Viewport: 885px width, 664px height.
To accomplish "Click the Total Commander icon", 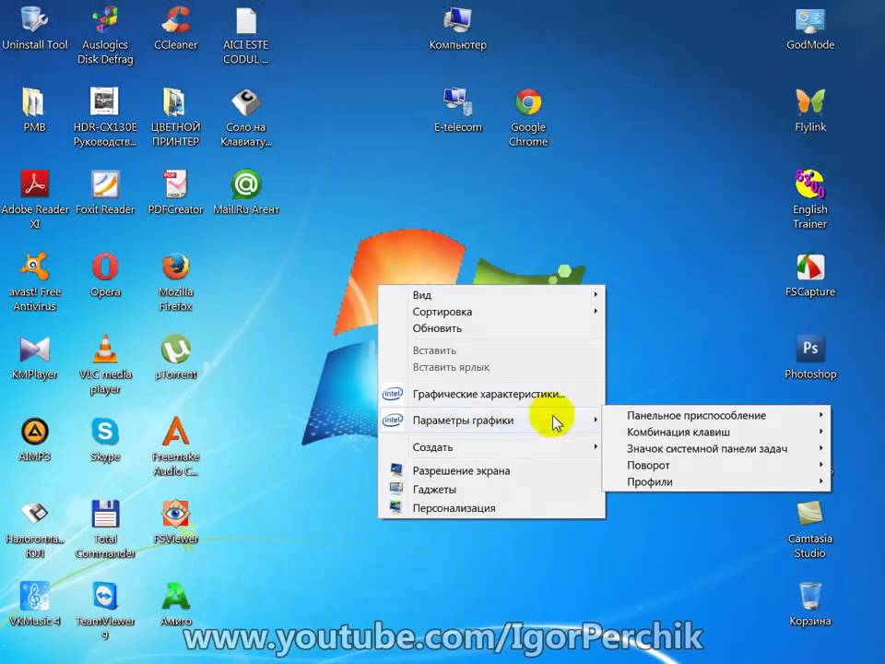I will pos(105,514).
